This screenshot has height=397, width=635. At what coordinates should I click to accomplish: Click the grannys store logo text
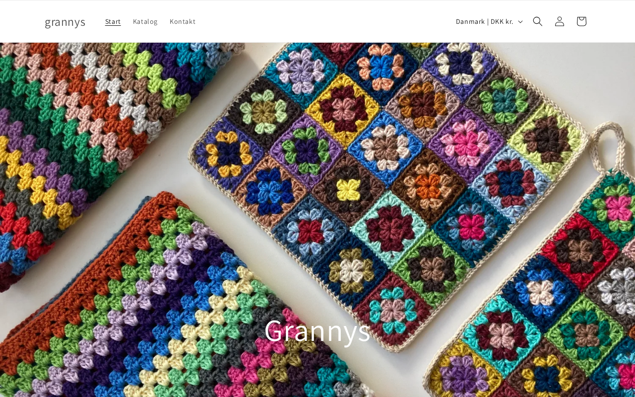tap(65, 21)
